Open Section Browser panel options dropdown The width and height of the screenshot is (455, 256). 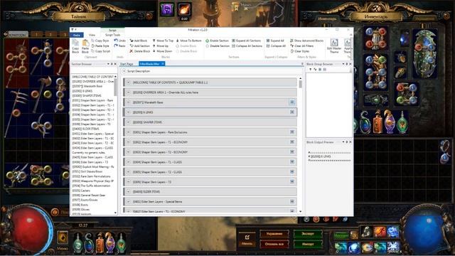[108, 64]
